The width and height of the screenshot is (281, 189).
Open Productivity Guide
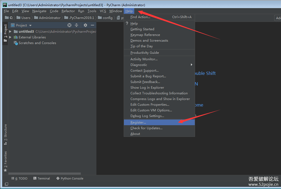click(x=159, y=53)
